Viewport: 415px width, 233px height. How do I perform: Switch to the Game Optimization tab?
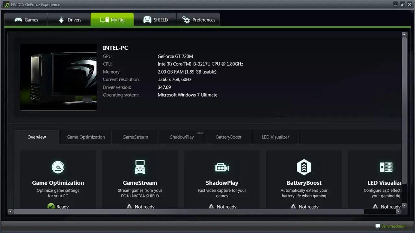[x=86, y=137]
